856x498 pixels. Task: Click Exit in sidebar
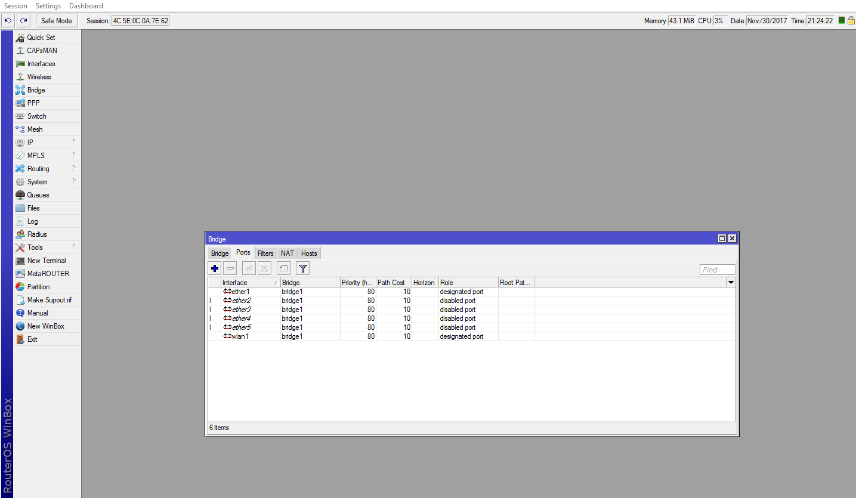pos(47,339)
